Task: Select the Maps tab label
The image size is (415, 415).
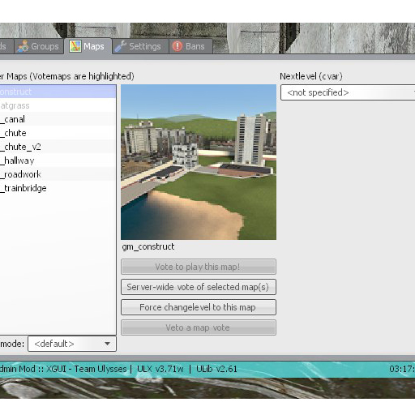Action: tap(94, 46)
